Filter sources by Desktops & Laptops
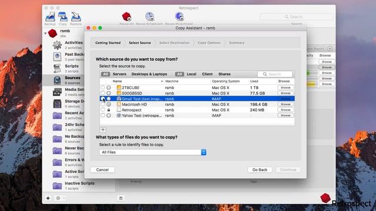Viewport: 376px width, 211px height. [149, 74]
